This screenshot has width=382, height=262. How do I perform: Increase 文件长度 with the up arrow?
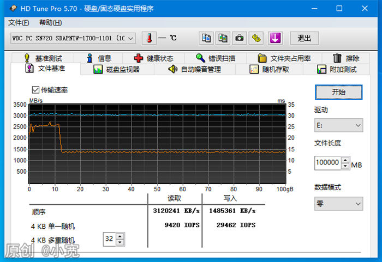[x=345, y=160]
